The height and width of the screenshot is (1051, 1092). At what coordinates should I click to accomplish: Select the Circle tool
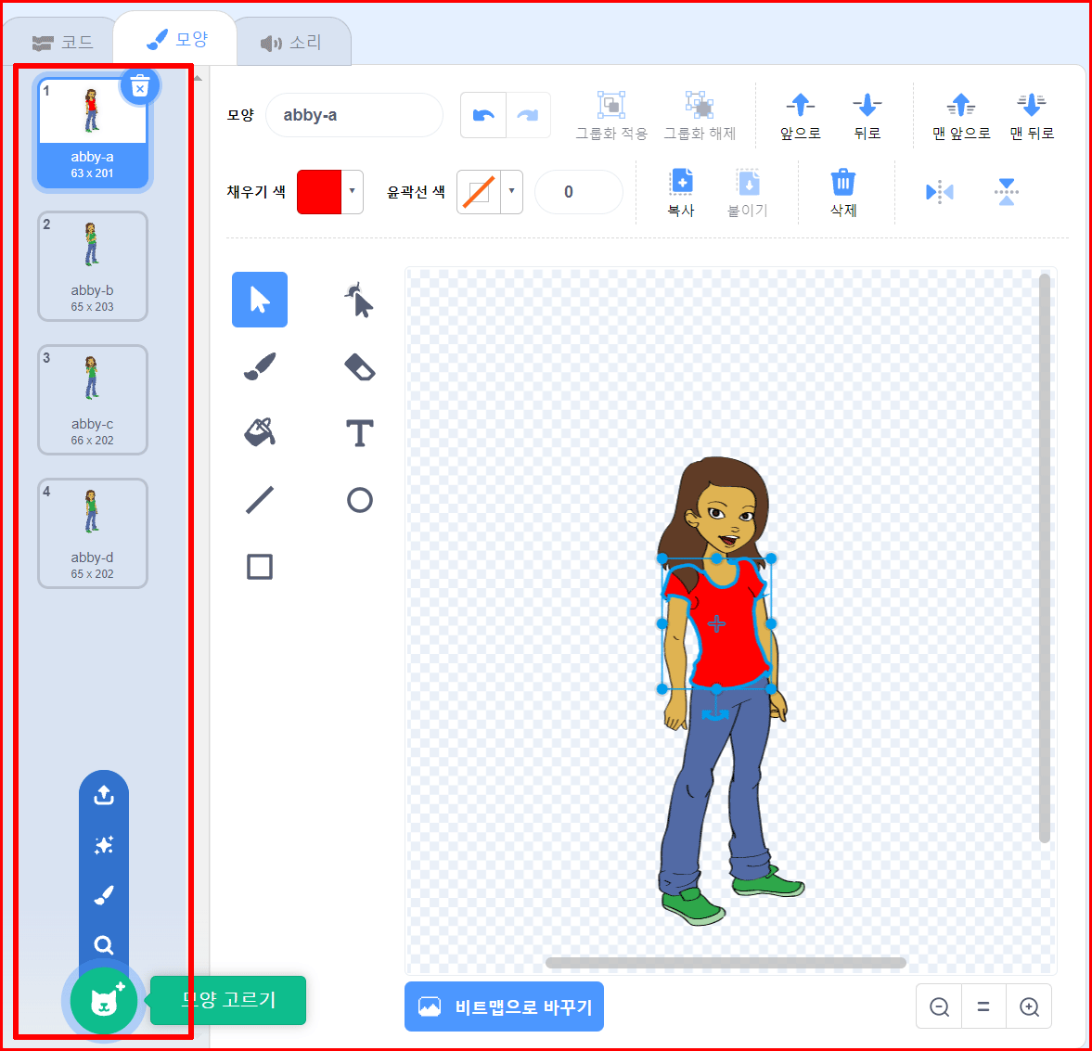coord(359,499)
